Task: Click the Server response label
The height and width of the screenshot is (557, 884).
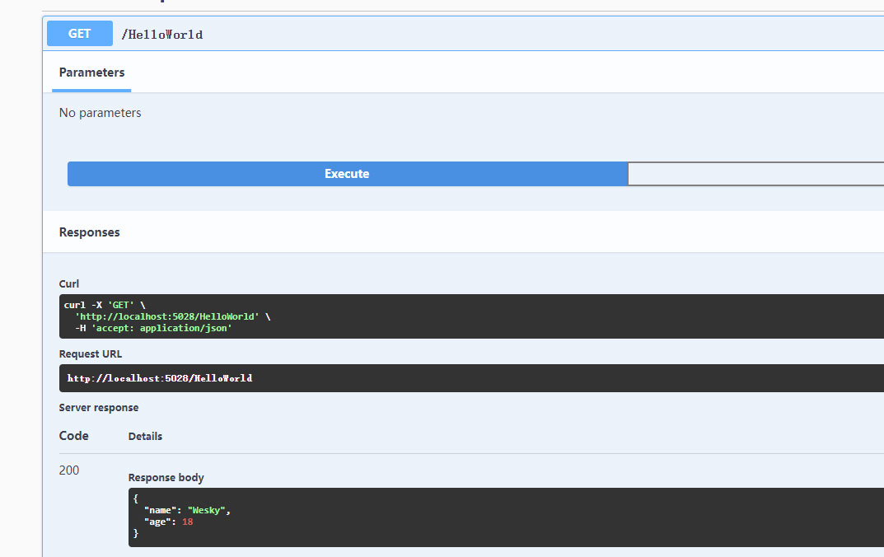Action: pyautogui.click(x=99, y=408)
